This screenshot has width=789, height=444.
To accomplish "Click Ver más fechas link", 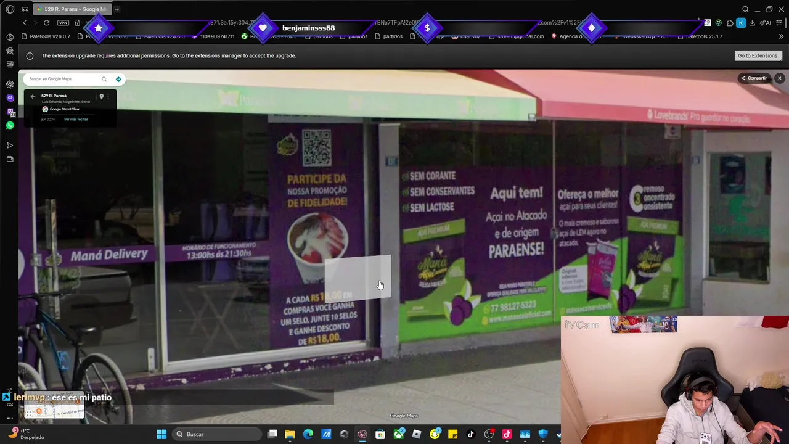I will pyautogui.click(x=76, y=119).
